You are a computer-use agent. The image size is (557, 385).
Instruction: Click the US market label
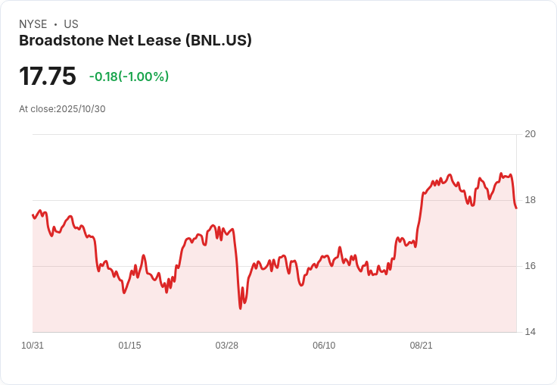point(71,24)
